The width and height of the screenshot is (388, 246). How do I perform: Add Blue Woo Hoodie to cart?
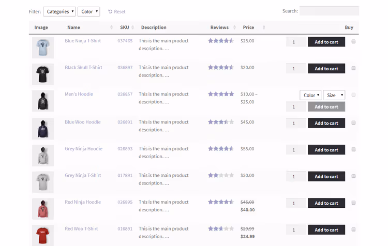click(x=326, y=123)
